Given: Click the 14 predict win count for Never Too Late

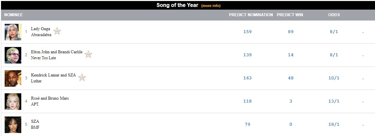Looking at the screenshot, I should point(291,55).
